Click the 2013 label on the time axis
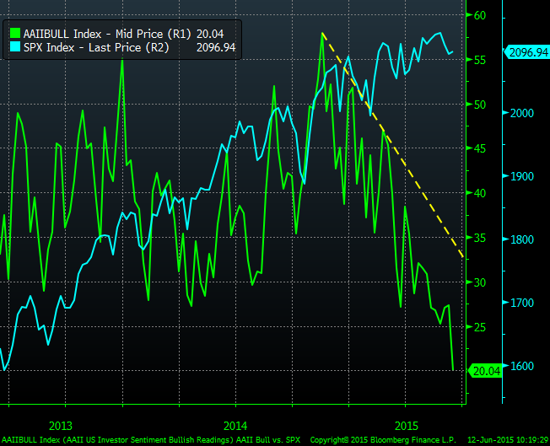 pyautogui.click(x=61, y=424)
